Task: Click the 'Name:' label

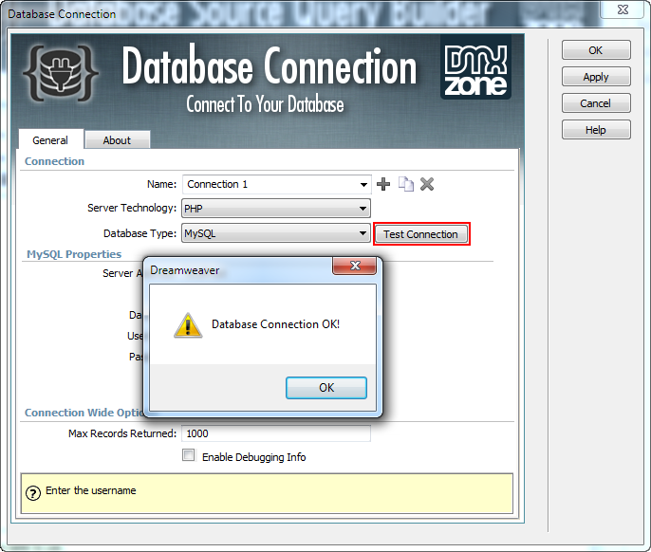Action: pos(161,184)
